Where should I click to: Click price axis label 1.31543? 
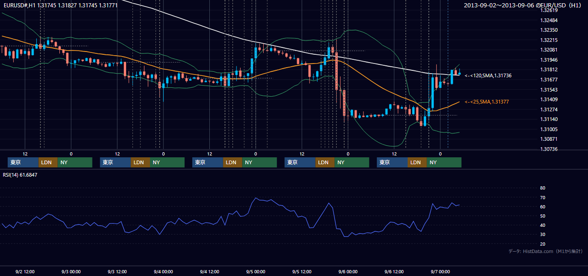[549, 90]
